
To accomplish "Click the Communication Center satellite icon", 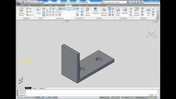I will point(135,2).
